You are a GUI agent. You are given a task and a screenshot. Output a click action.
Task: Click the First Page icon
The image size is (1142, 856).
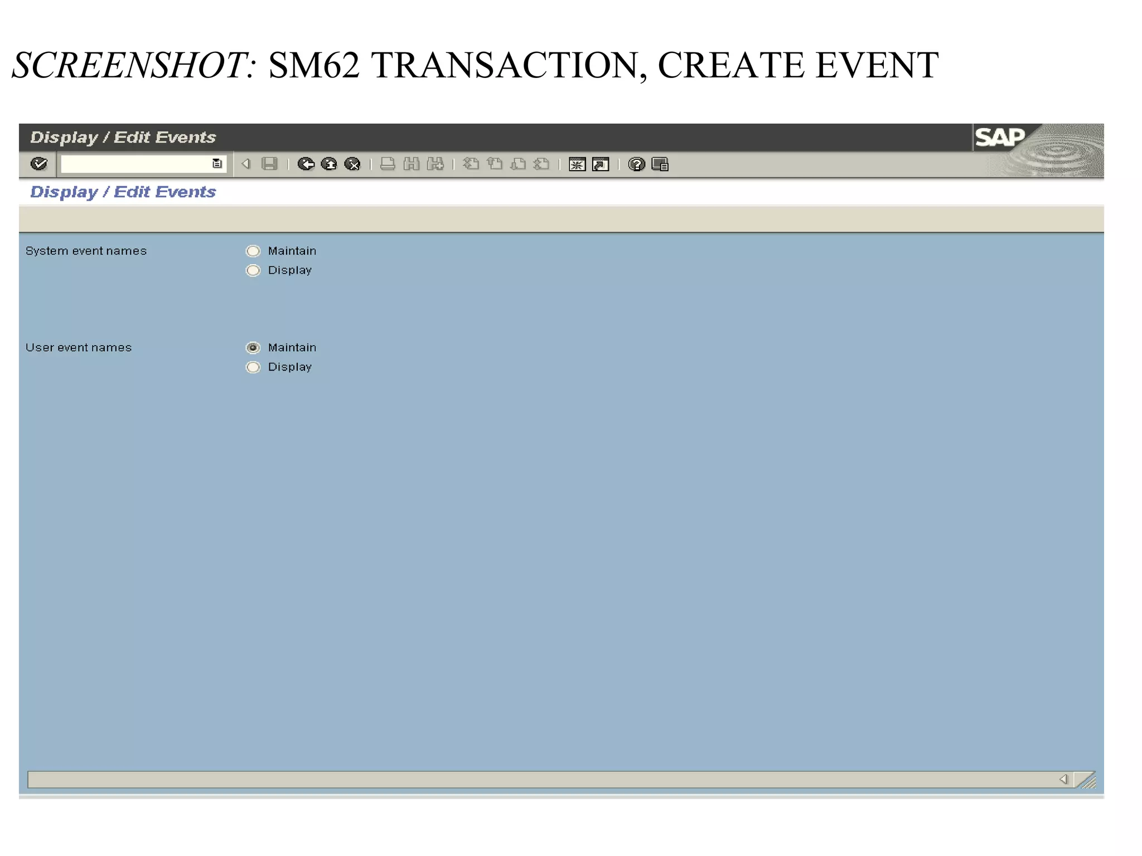(471, 164)
